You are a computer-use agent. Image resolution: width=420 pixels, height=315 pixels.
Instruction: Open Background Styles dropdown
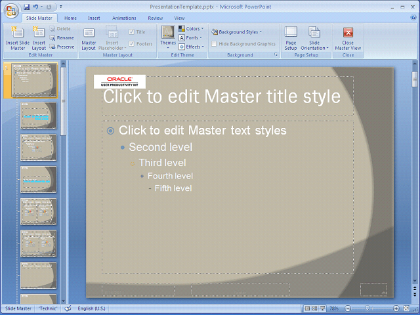click(237, 32)
